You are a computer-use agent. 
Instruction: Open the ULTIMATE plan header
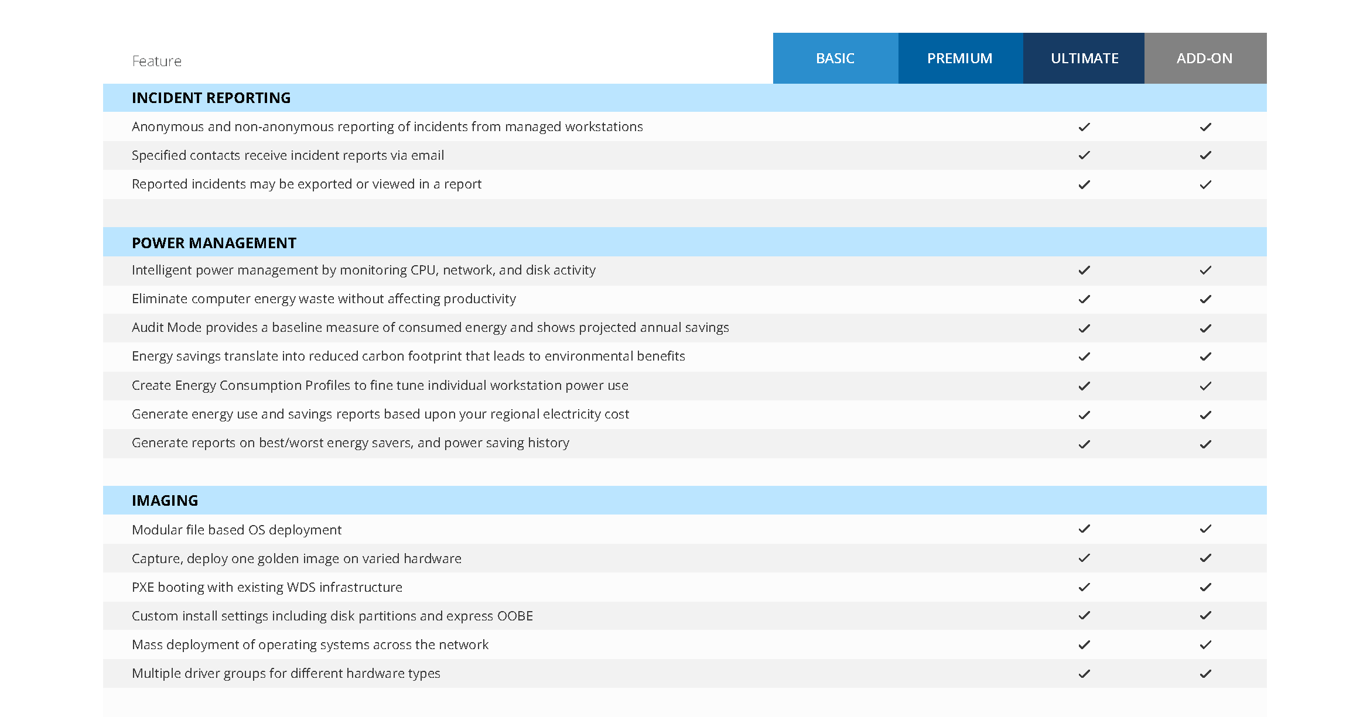(x=1084, y=59)
